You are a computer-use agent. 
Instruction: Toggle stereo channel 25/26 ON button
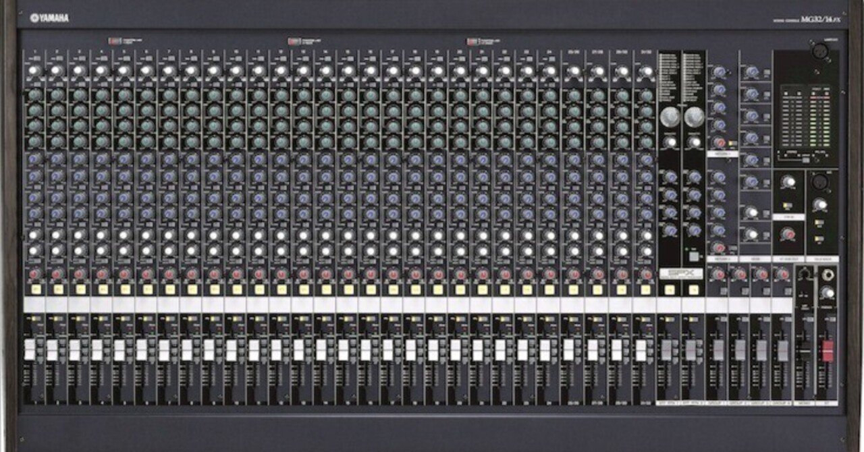pyautogui.click(x=574, y=289)
